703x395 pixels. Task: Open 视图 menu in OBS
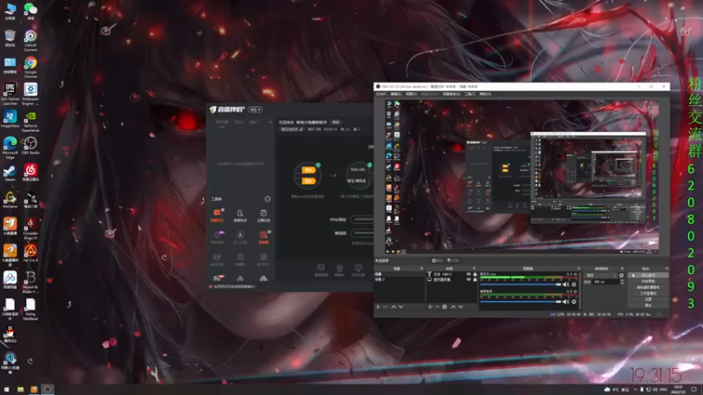click(411, 94)
